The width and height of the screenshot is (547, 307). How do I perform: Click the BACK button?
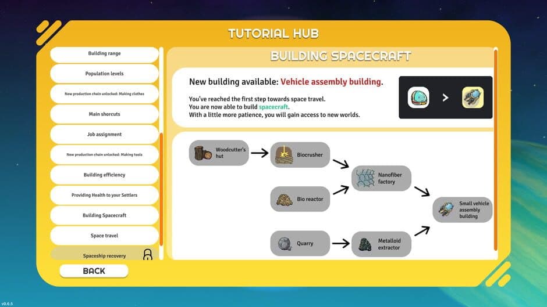(x=94, y=271)
